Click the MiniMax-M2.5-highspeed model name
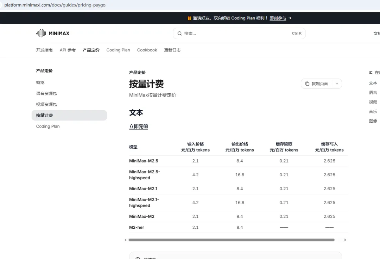 click(x=145, y=175)
